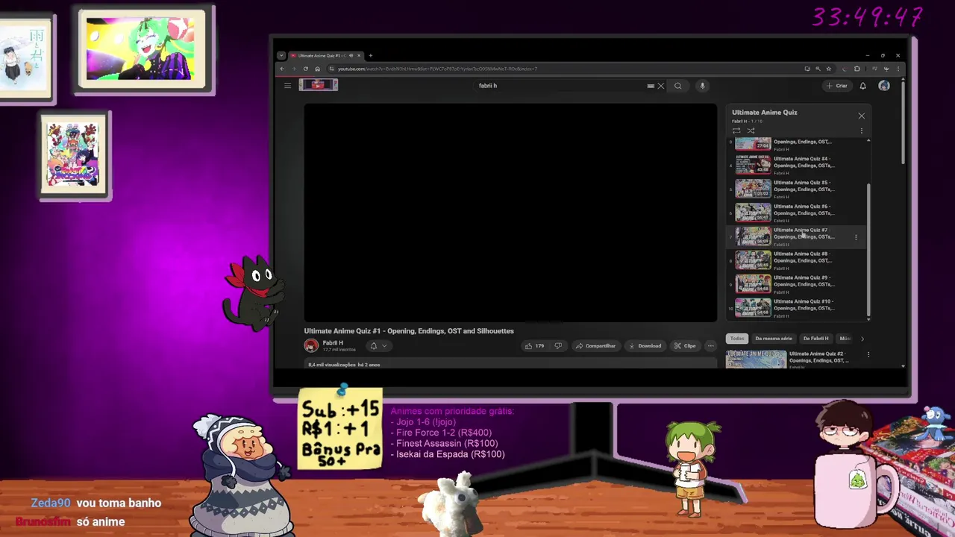Screen dimensions: 955x537
Task: Dislike the video with thumbs down
Action: click(558, 346)
